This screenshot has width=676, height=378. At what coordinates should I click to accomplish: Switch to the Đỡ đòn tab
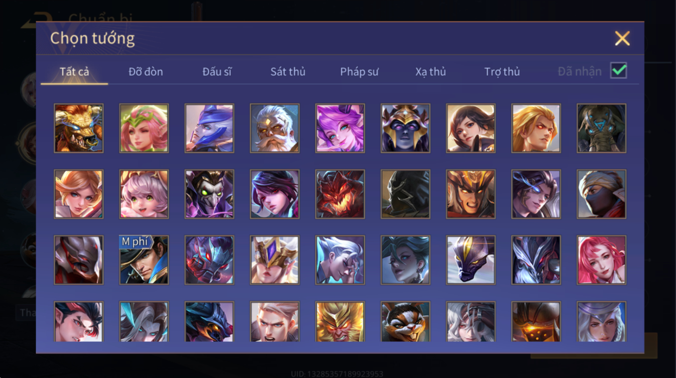[146, 72]
